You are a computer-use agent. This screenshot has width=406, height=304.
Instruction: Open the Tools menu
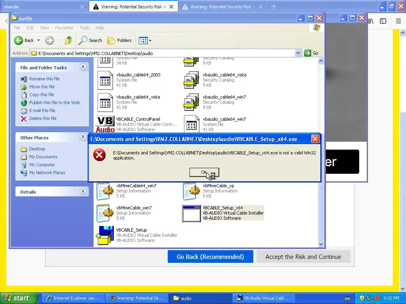(x=84, y=28)
